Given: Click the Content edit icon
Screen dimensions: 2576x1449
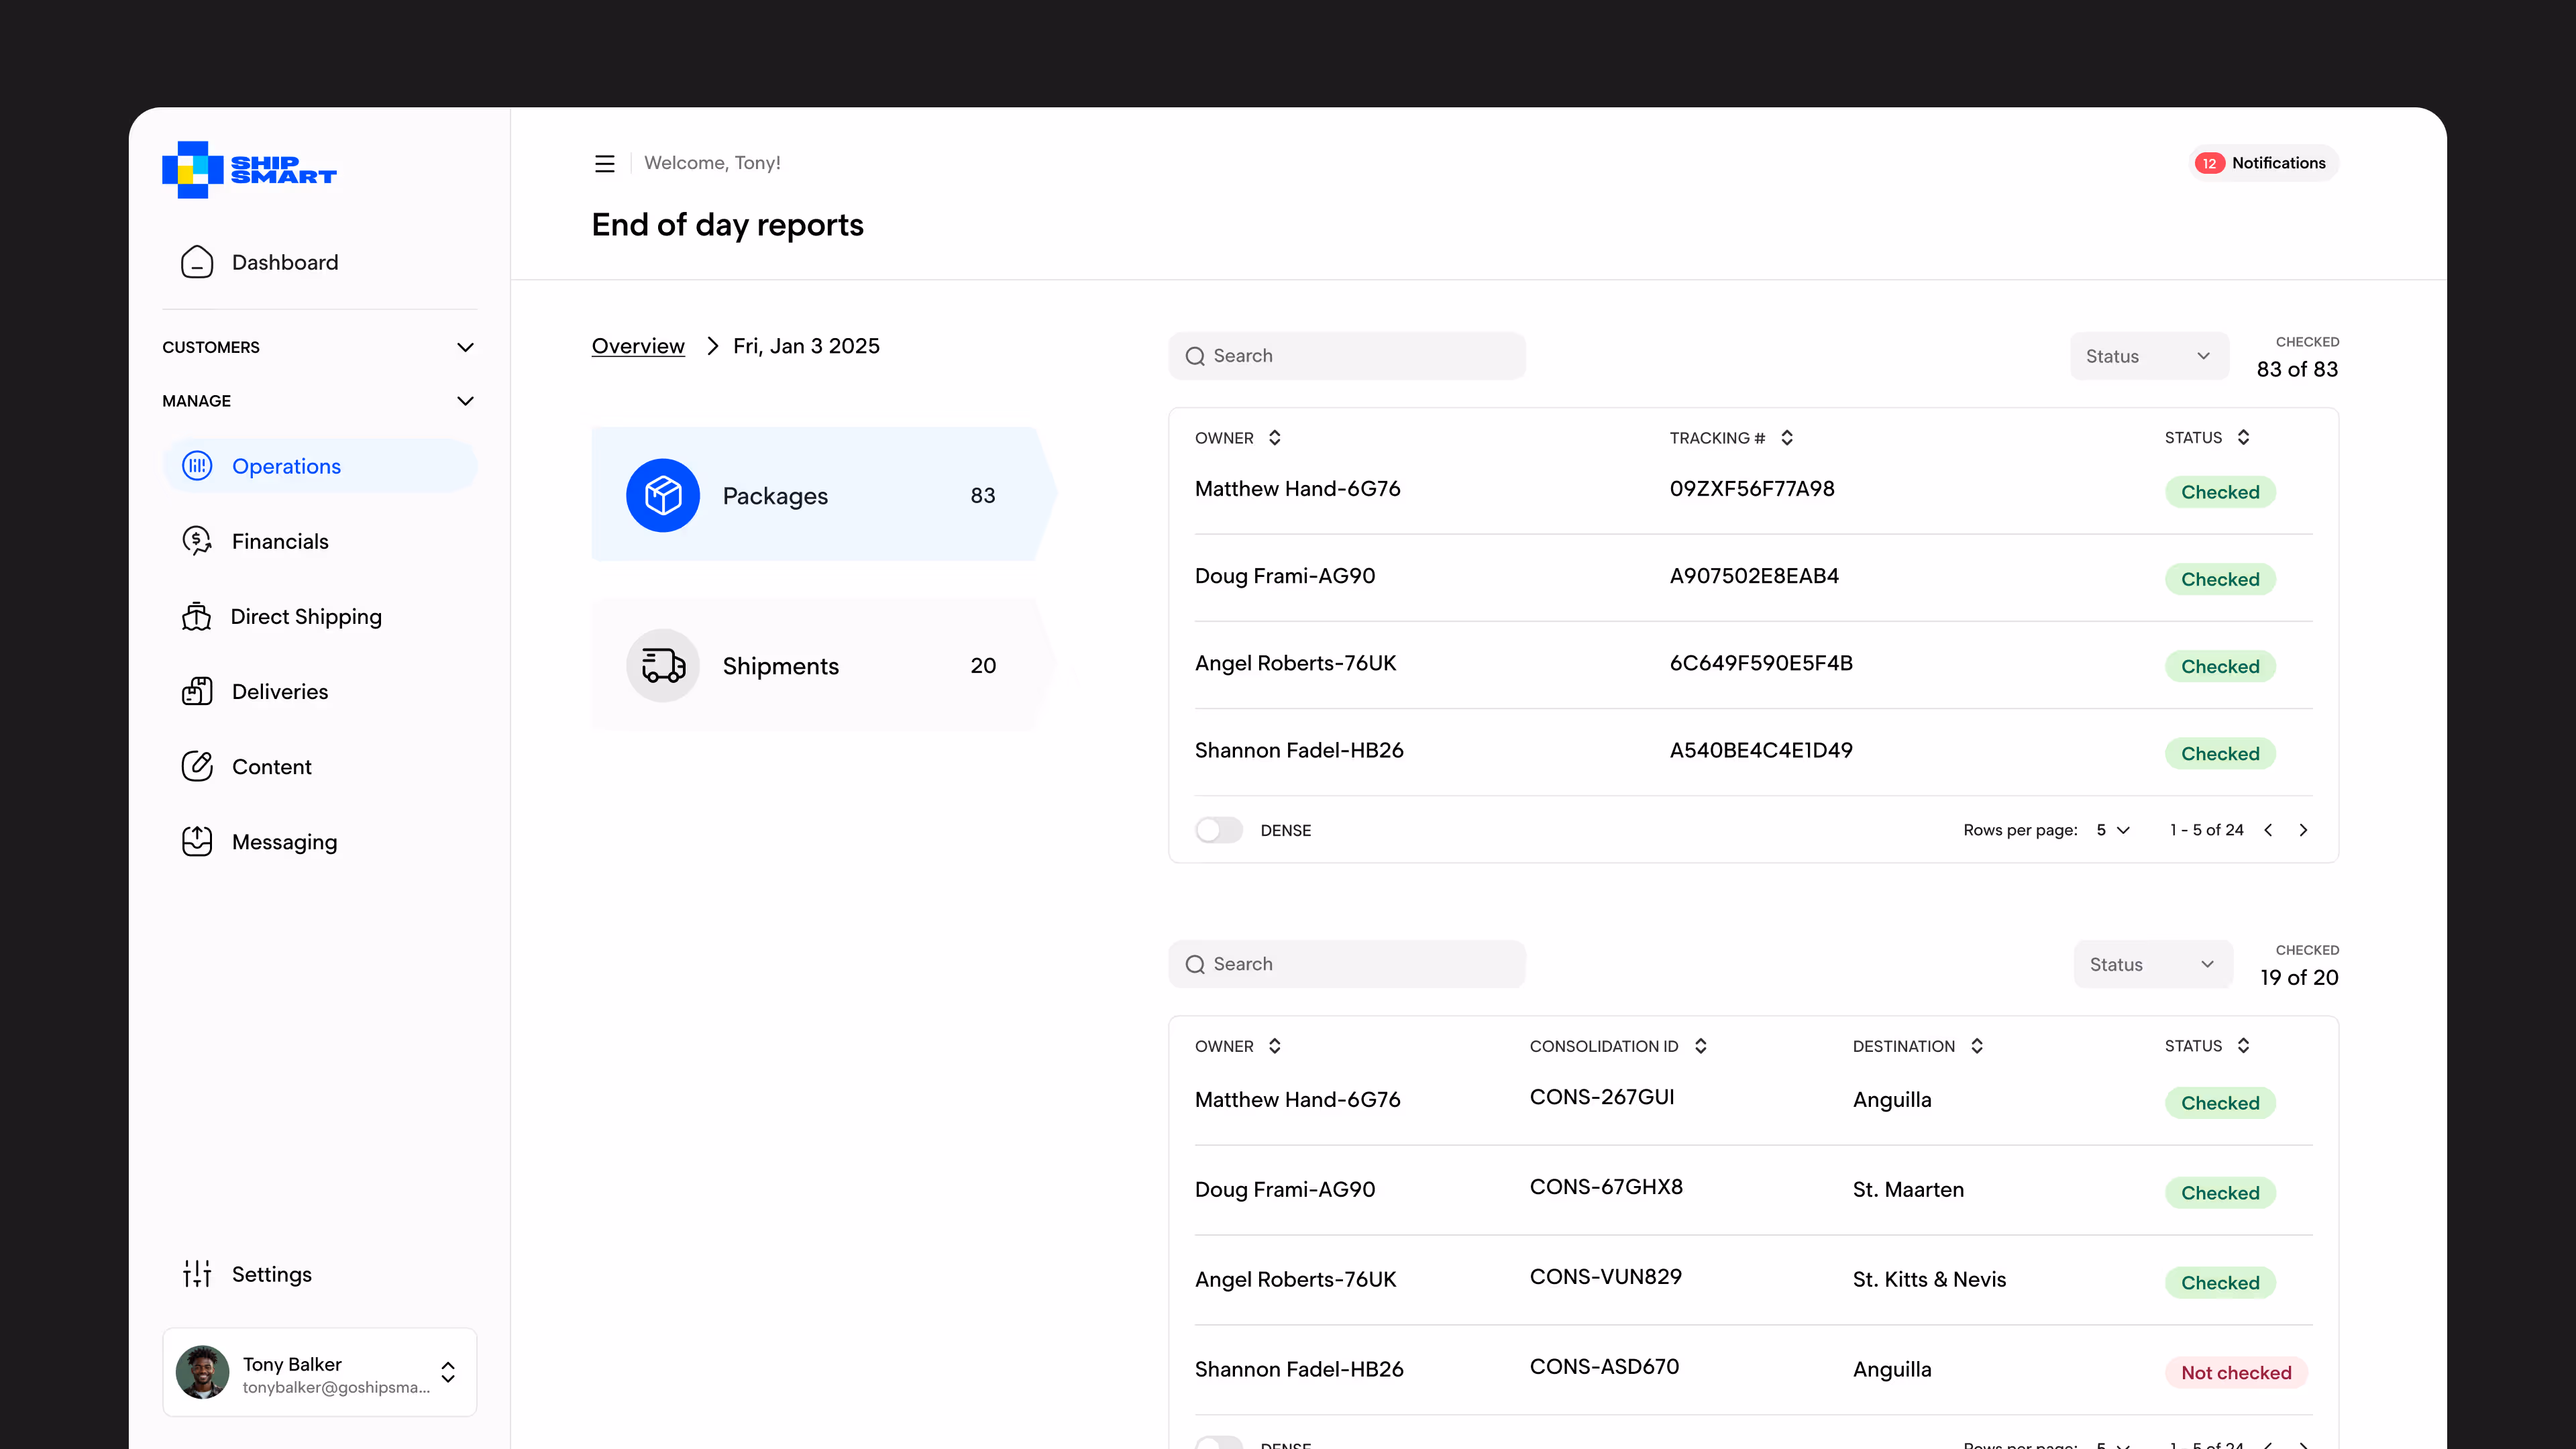Looking at the screenshot, I should pos(197,766).
